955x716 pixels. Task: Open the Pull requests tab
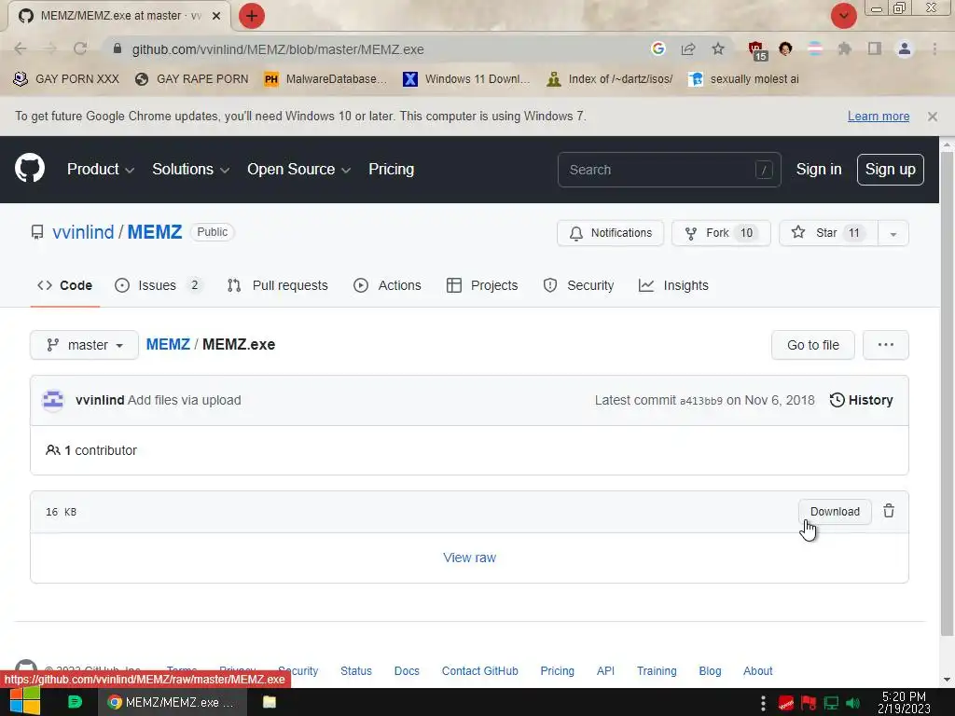click(x=277, y=285)
